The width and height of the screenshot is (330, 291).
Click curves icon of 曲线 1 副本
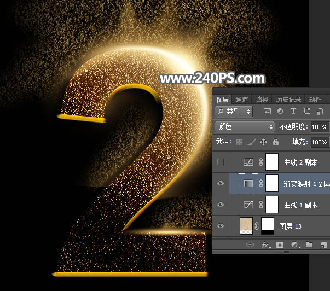pos(248,205)
